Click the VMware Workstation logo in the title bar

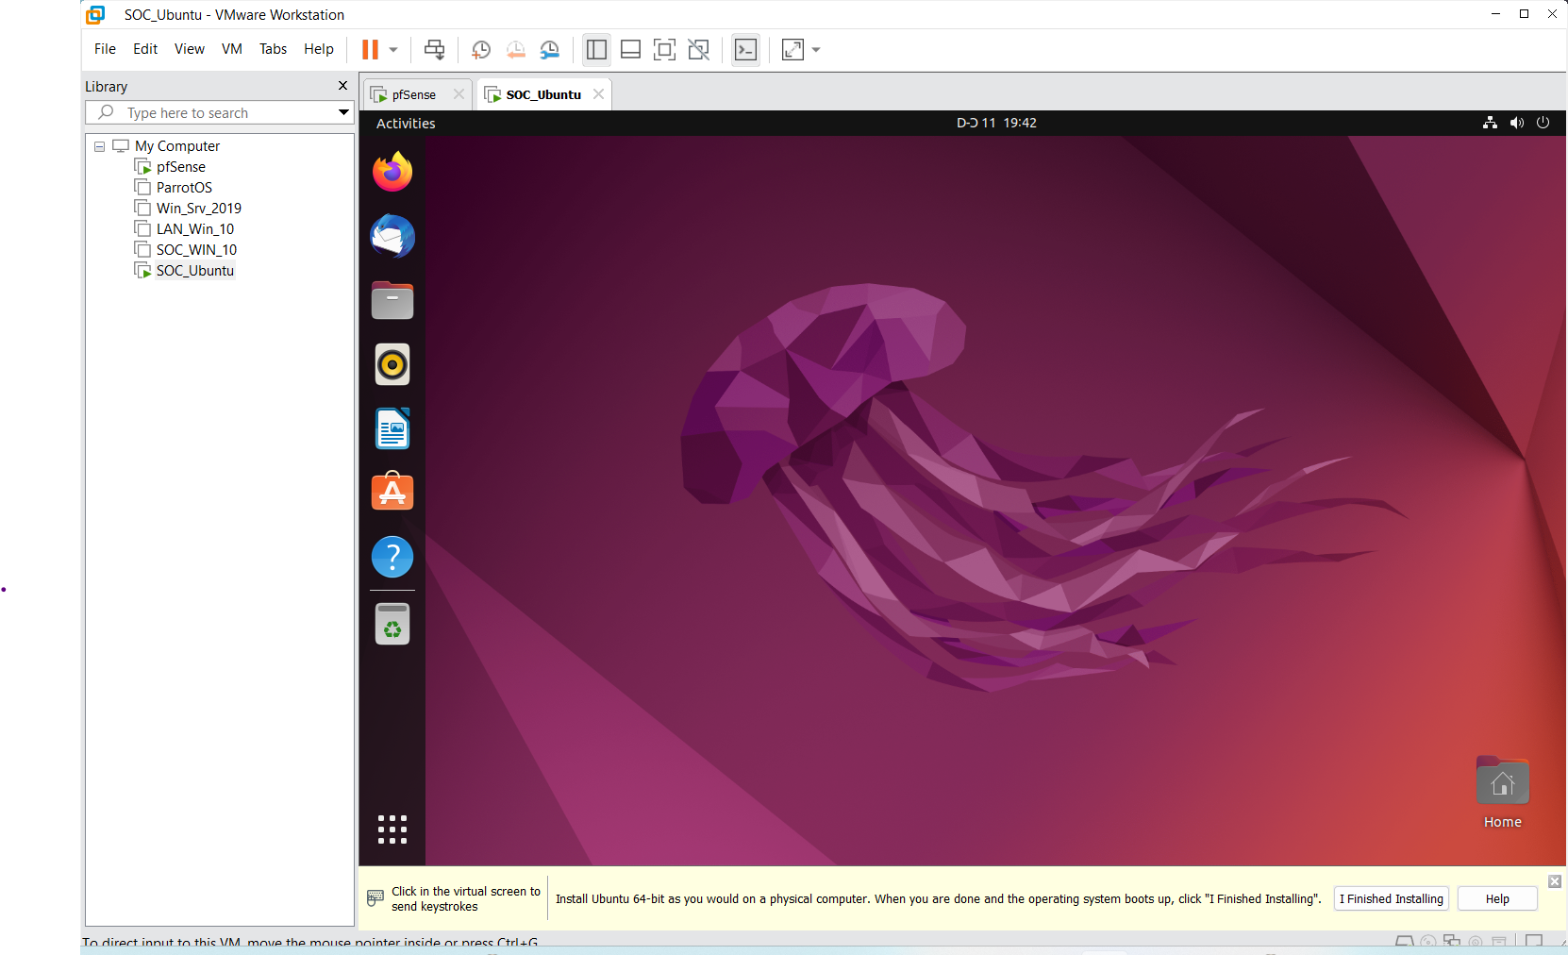[95, 14]
